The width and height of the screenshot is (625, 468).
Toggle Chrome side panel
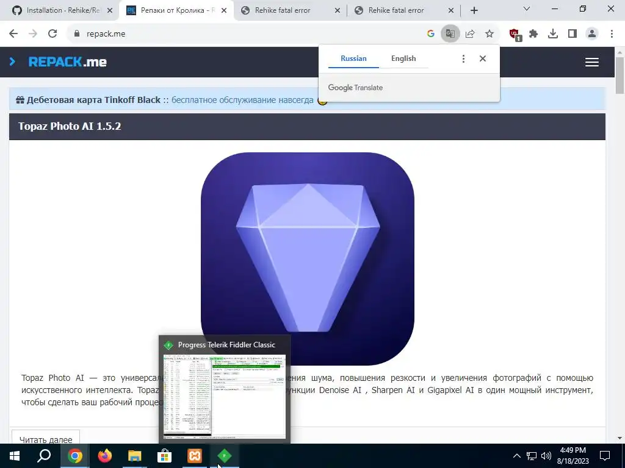pyautogui.click(x=573, y=34)
